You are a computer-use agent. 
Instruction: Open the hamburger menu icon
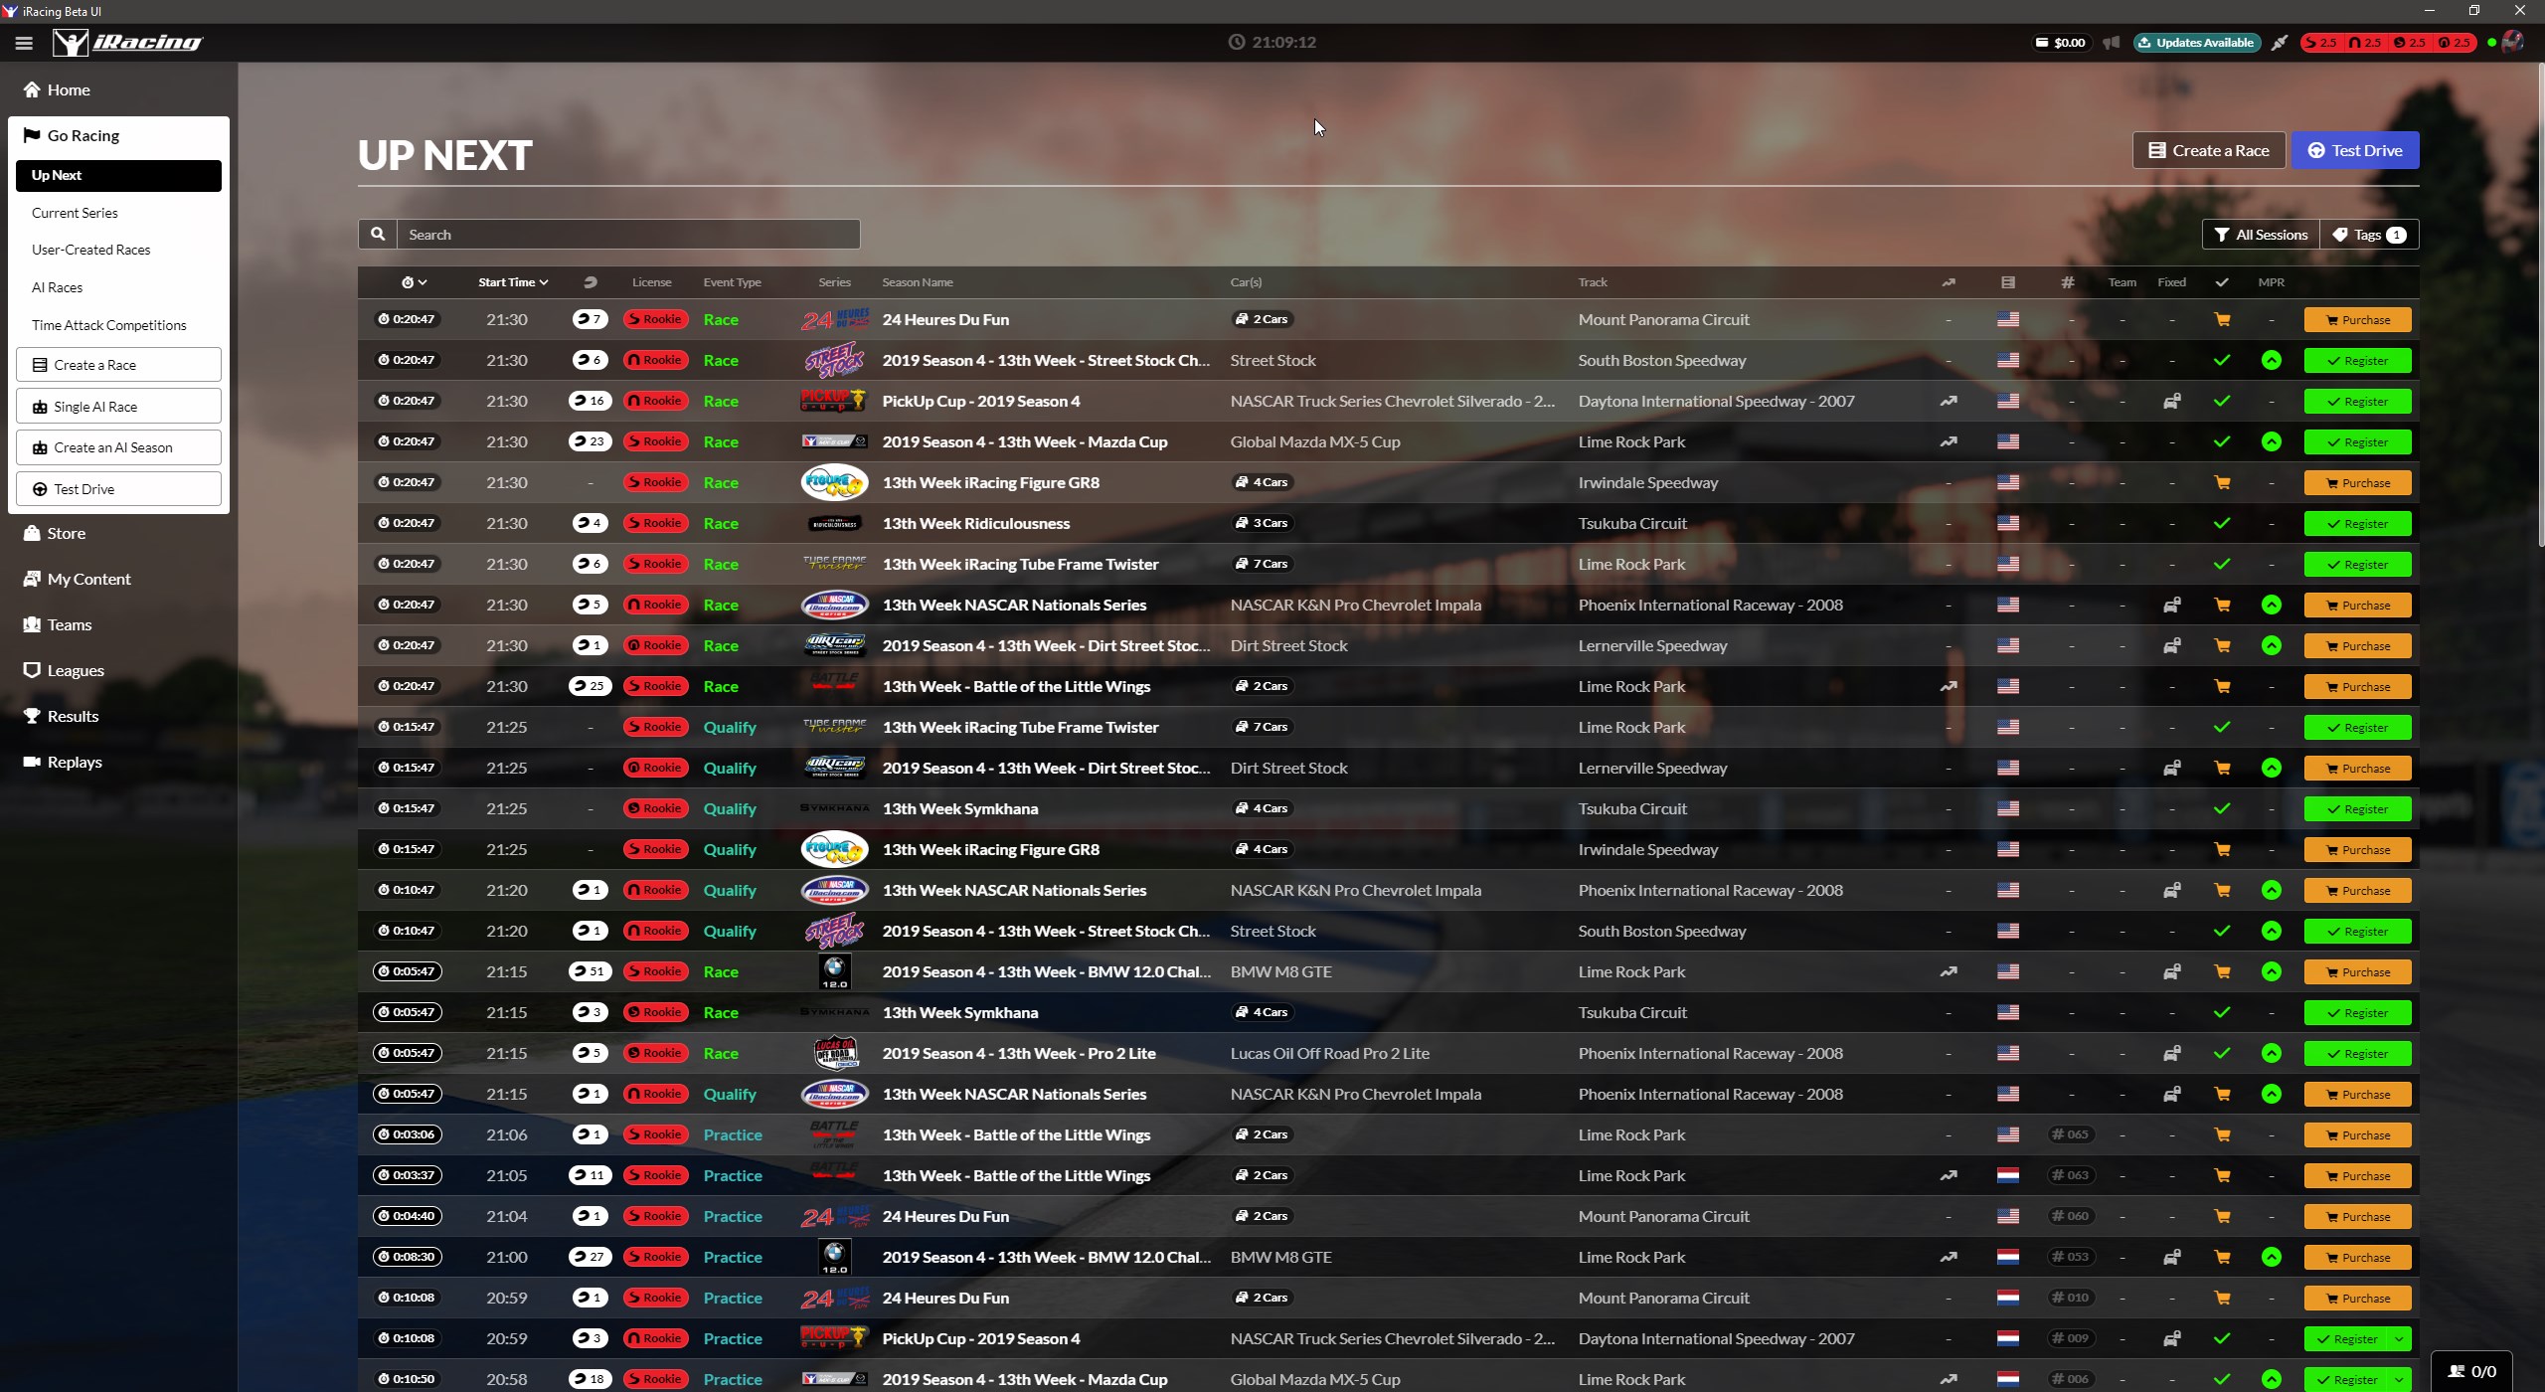tap(24, 43)
